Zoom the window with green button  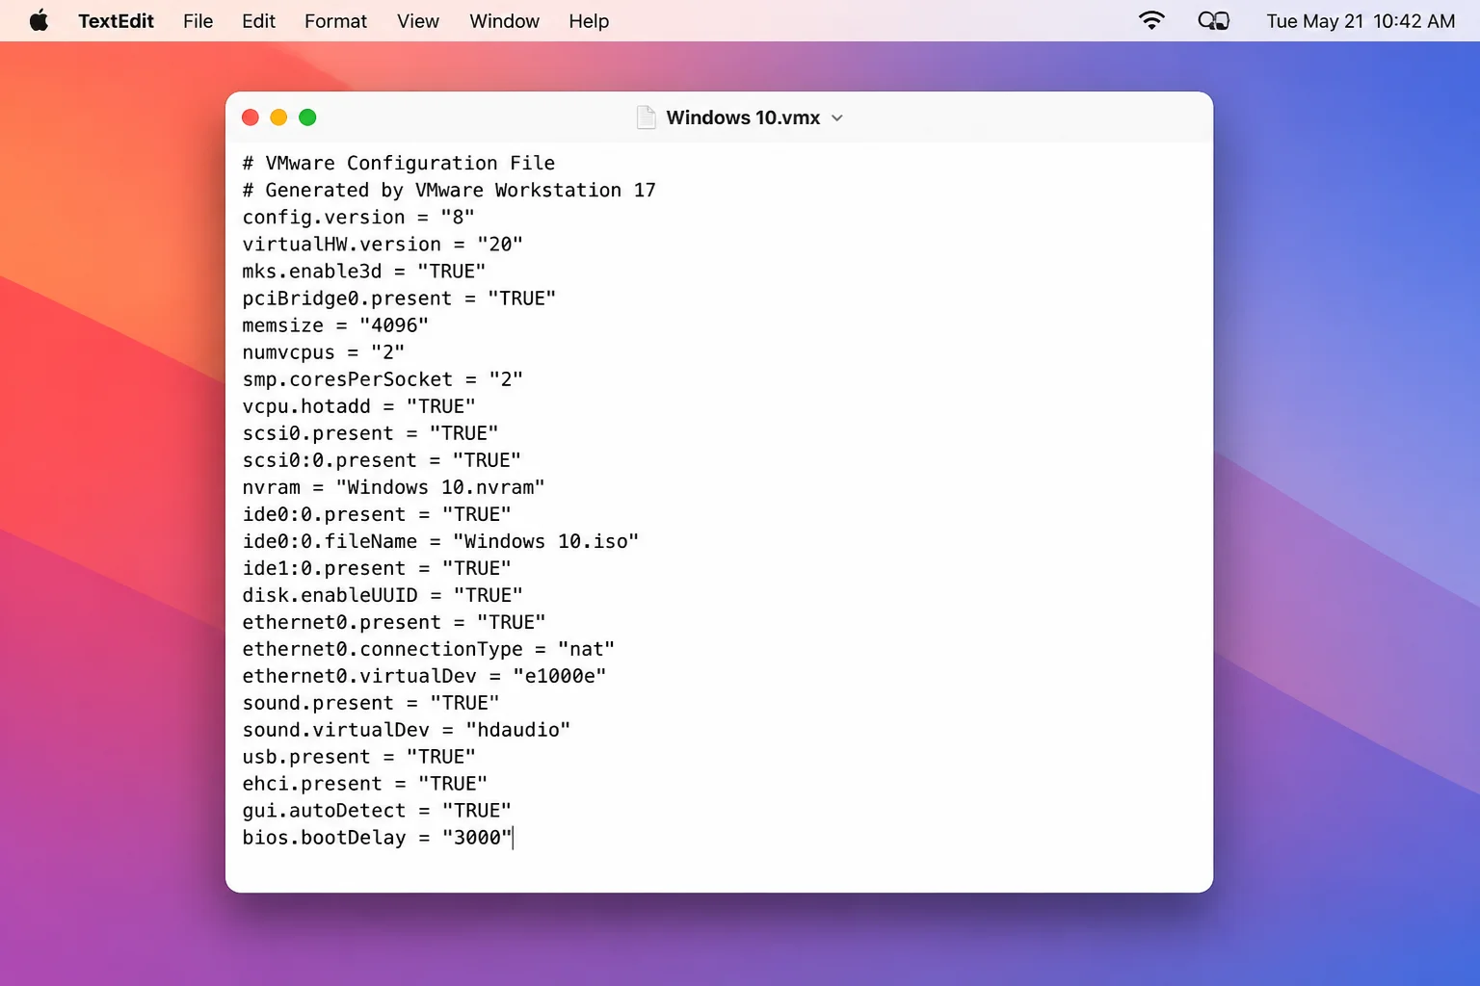pyautogui.click(x=307, y=117)
